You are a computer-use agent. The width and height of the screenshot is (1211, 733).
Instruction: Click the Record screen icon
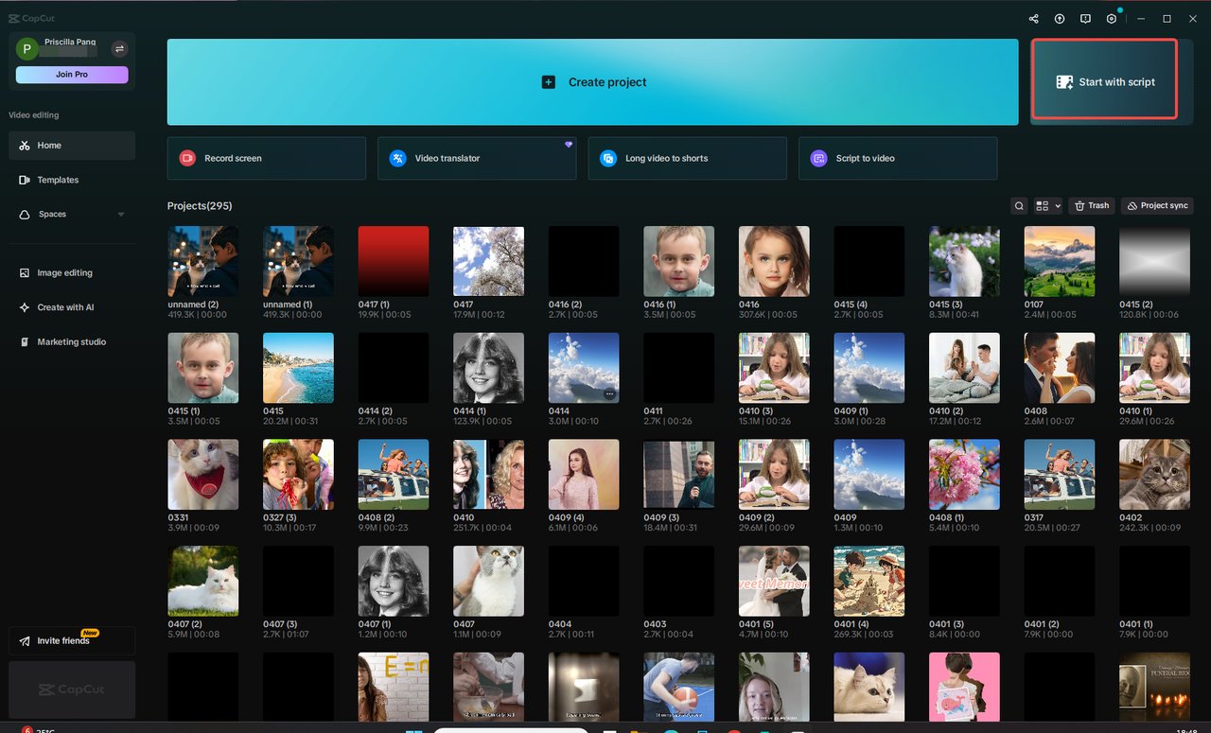pos(187,158)
